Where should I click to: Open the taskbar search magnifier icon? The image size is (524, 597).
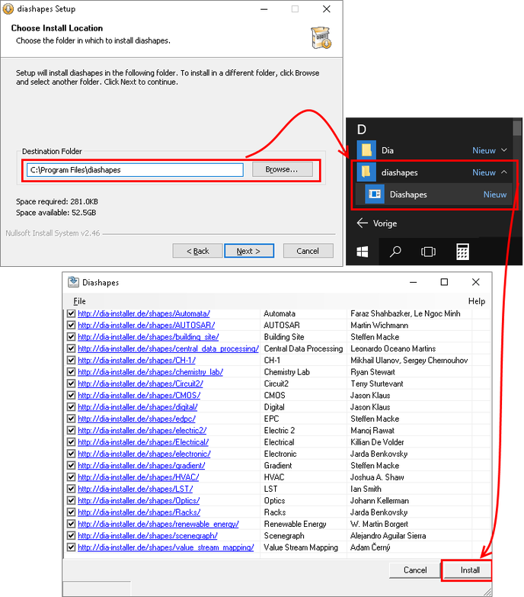[x=395, y=252]
